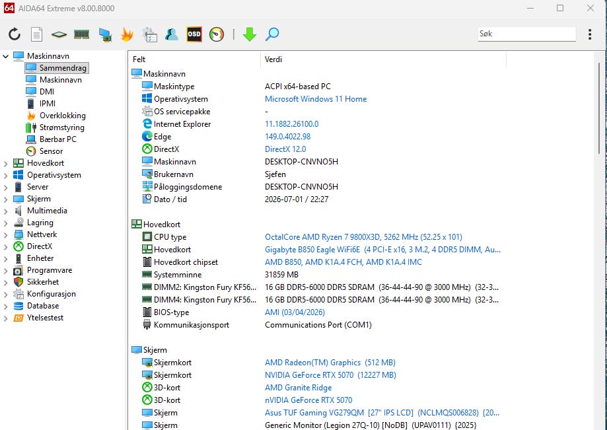Image resolution: width=607 pixels, height=430 pixels.
Task: Select the Sensor tree item
Action: 51,151
